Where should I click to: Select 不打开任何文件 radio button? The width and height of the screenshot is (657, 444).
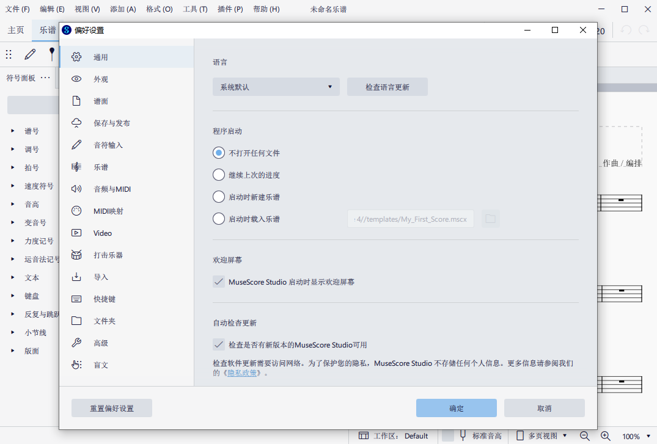pos(219,153)
